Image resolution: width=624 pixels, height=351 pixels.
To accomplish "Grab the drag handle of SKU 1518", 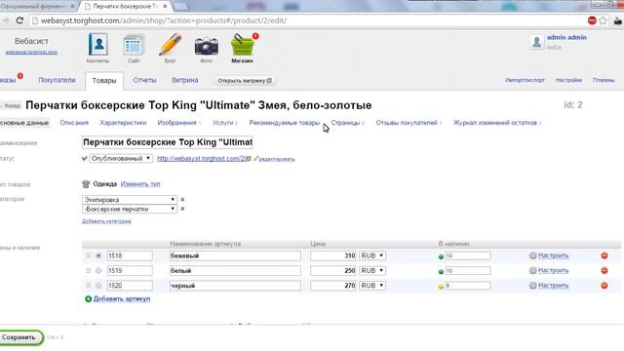I will [x=89, y=255].
